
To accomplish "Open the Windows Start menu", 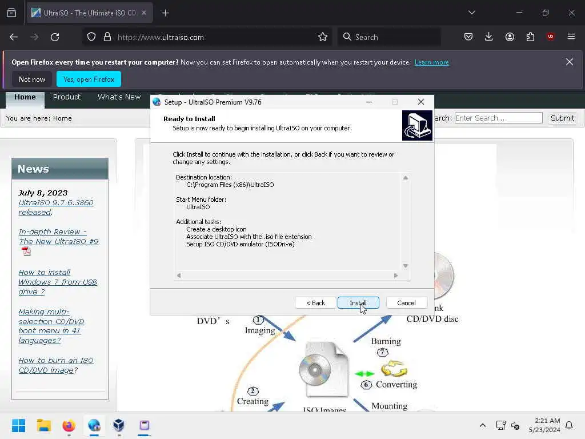I will pos(18,425).
